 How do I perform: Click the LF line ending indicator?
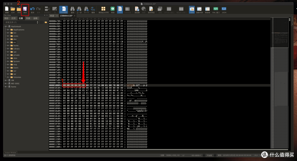(x=183, y=155)
